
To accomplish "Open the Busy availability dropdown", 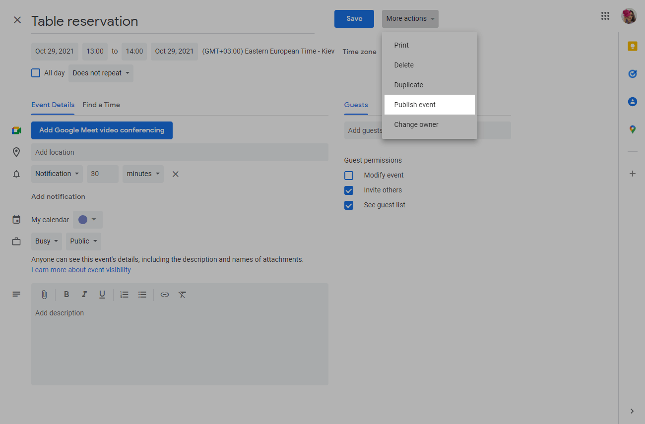I will 47,241.
